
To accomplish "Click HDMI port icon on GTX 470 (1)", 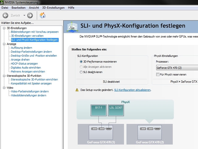I will (x=109, y=129).
